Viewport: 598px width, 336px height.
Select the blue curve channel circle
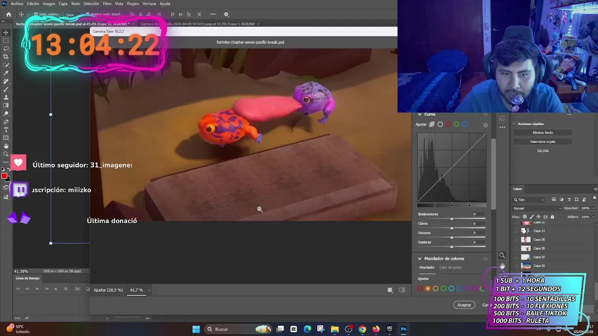click(x=464, y=125)
